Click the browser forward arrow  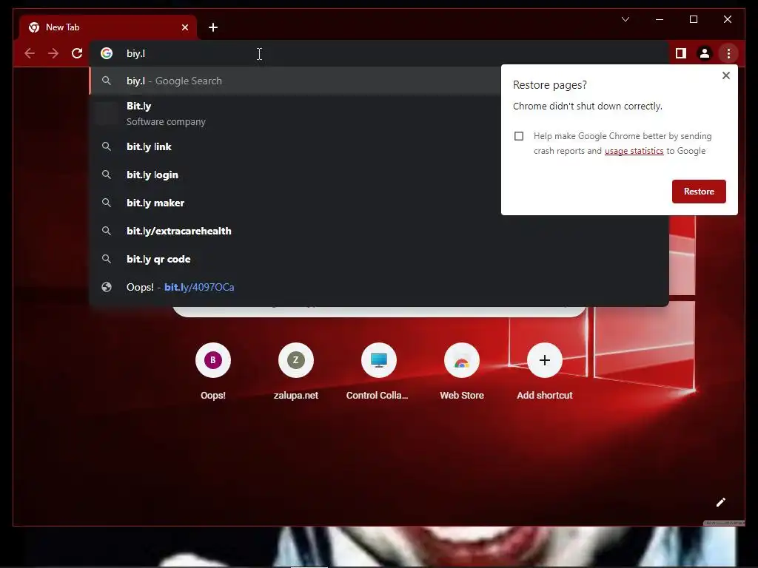(53, 53)
